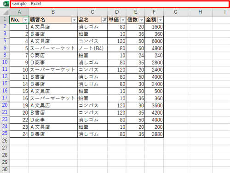The image size is (230, 173).
Task: Select the cell with amount 500
Action: 154,91
